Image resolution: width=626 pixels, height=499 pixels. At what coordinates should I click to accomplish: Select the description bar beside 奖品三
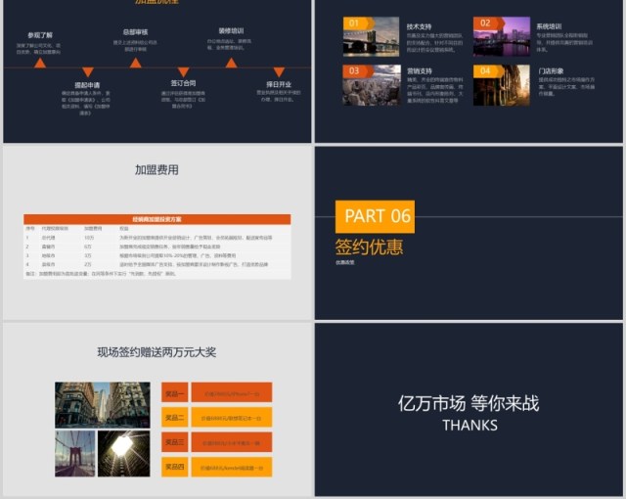tap(232, 442)
